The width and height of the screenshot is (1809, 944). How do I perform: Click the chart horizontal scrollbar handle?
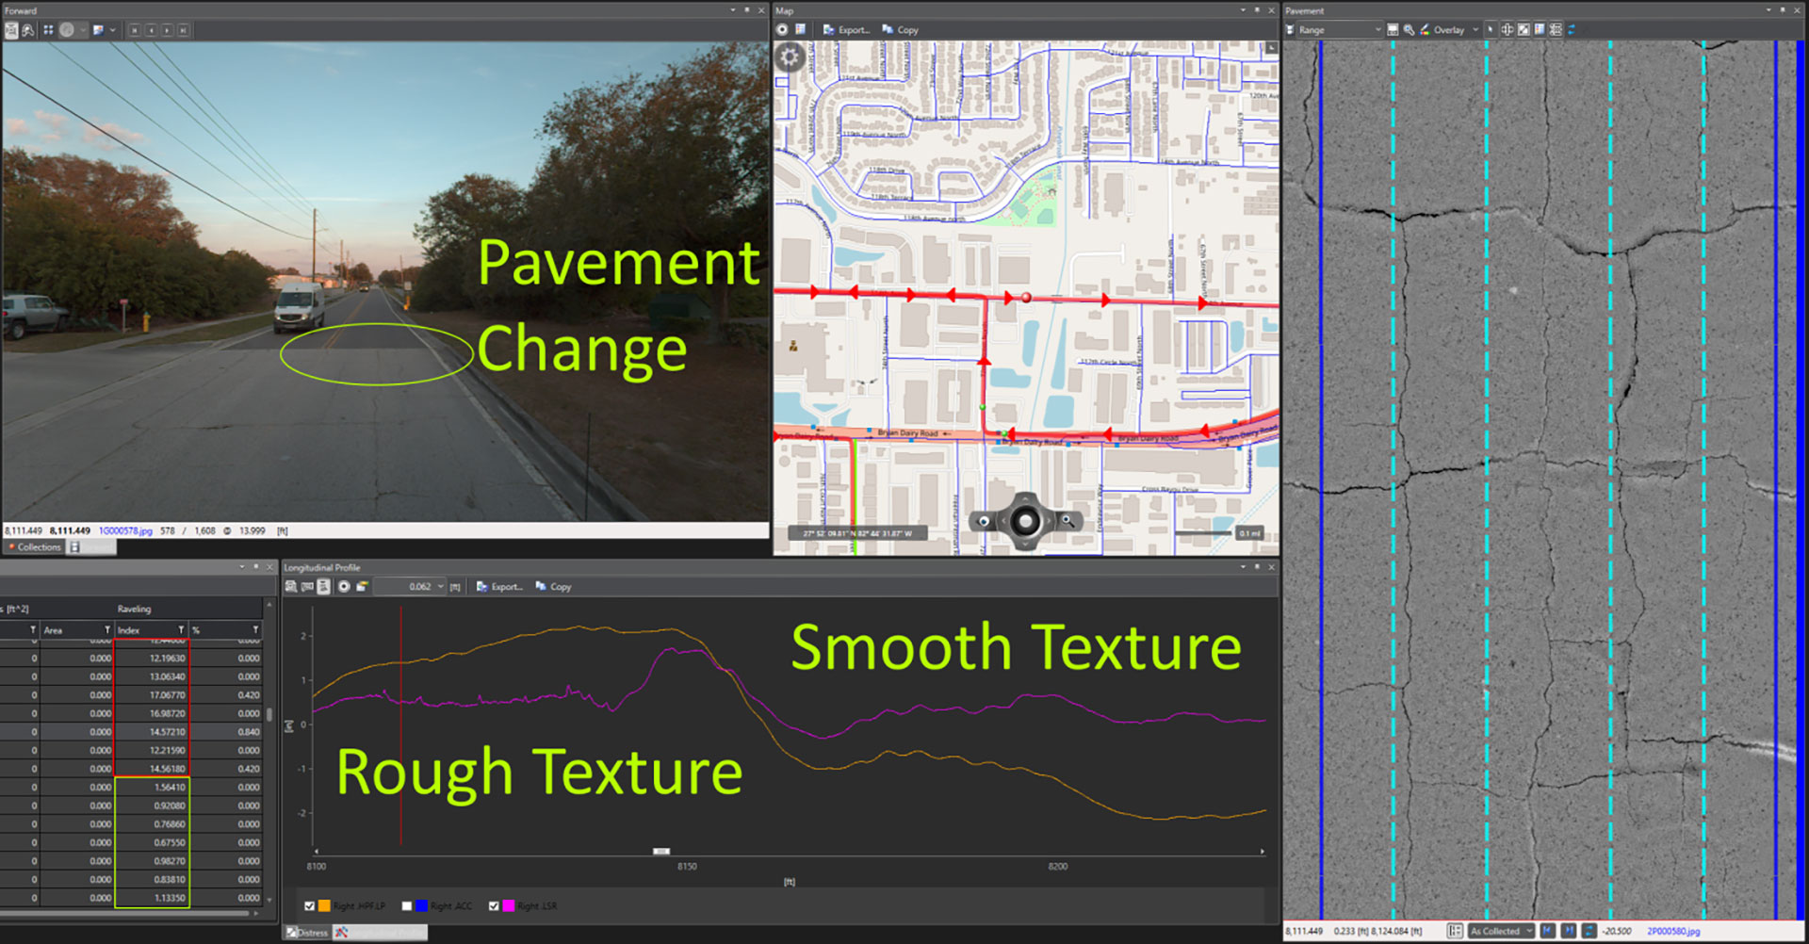(x=661, y=851)
